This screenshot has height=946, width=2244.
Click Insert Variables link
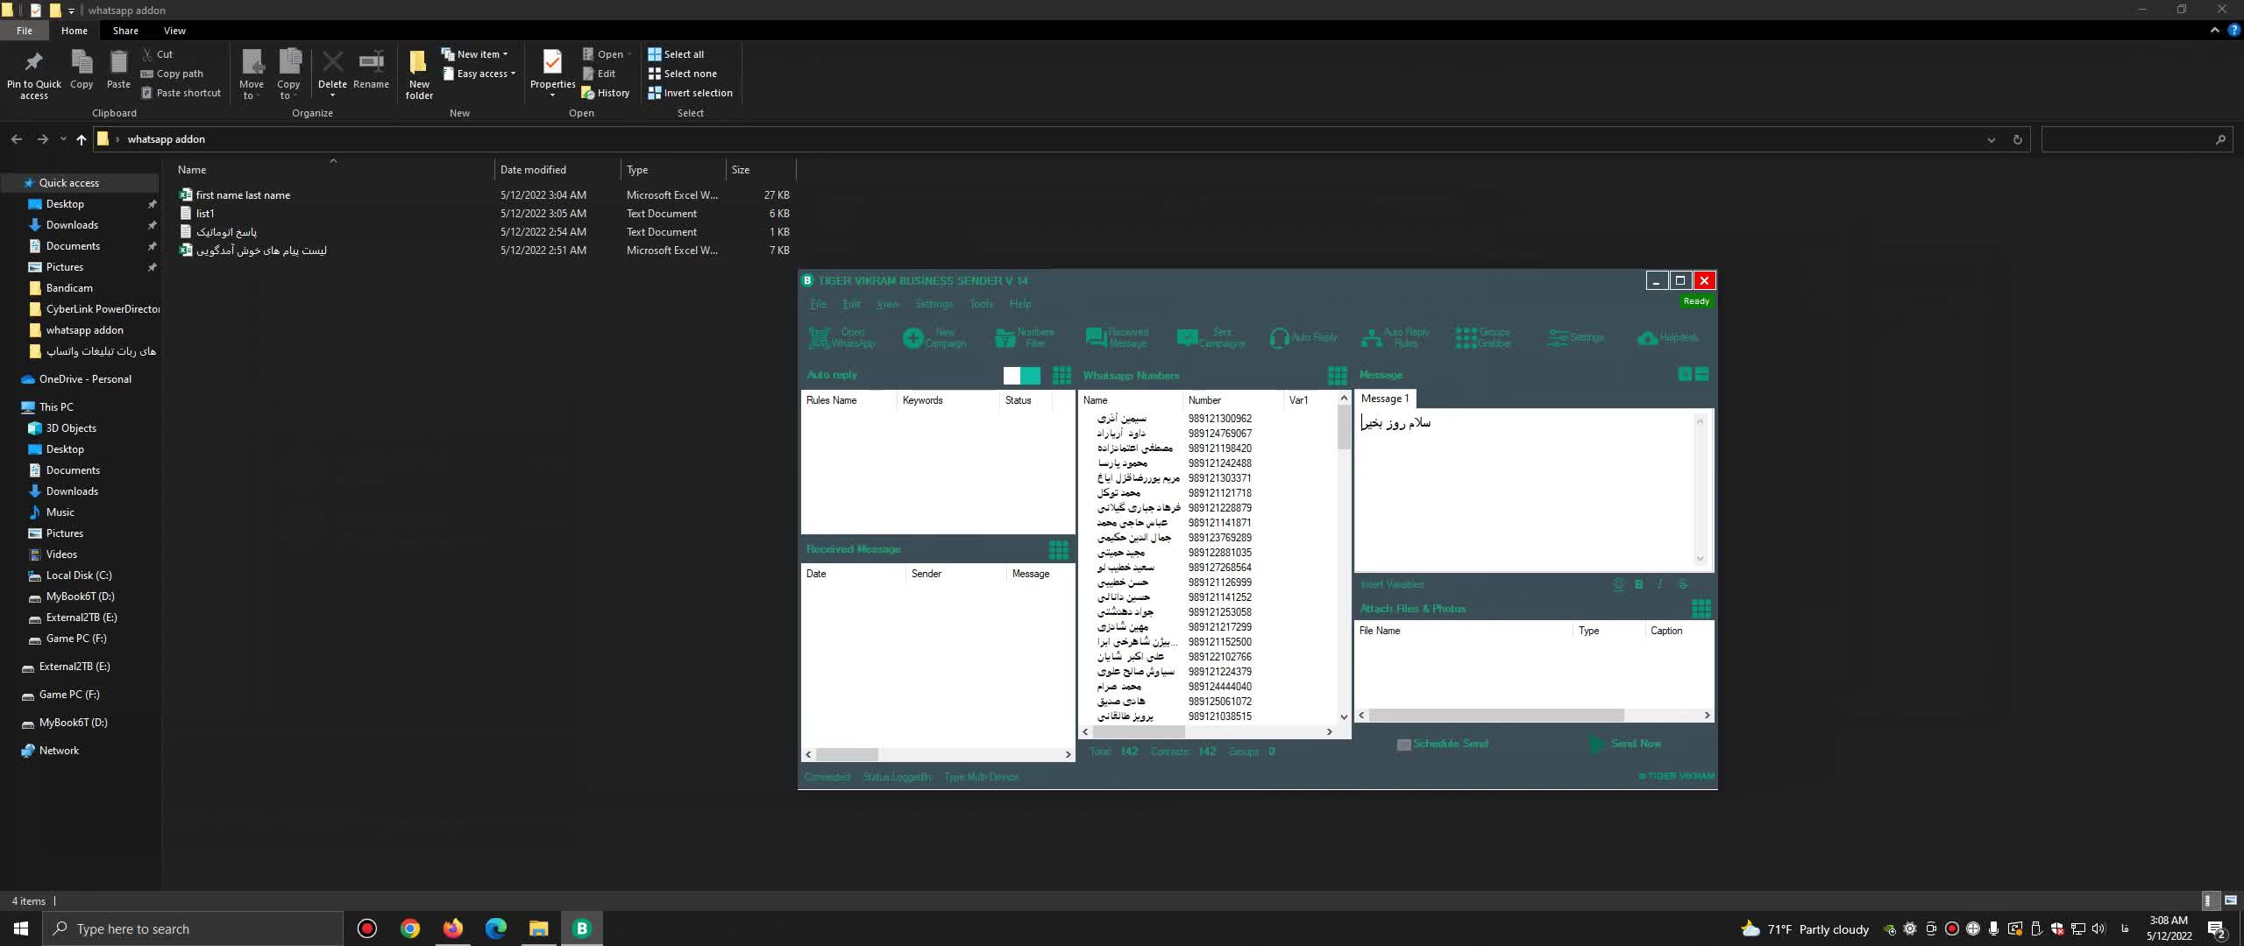tap(1392, 584)
